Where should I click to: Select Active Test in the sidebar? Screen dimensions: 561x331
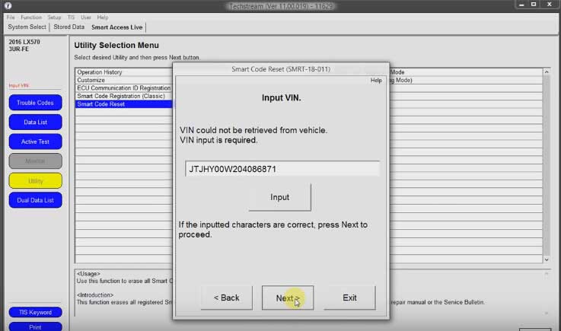pos(35,142)
